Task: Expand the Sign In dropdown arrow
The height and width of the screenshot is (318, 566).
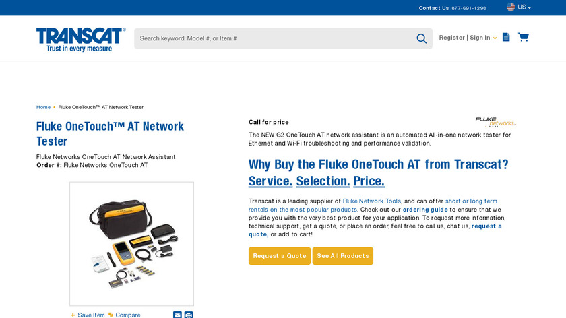Action: [x=495, y=38]
